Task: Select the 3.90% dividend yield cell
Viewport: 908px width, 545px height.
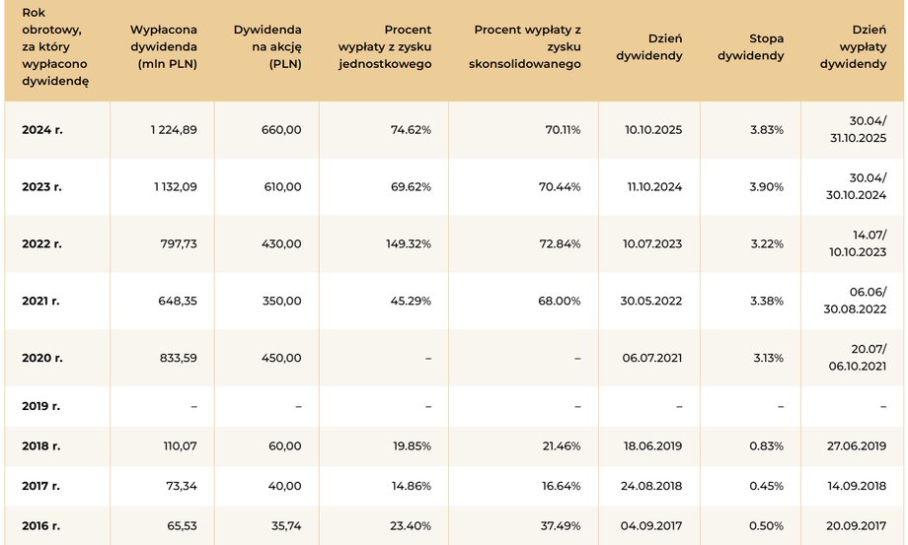Action: tap(767, 186)
